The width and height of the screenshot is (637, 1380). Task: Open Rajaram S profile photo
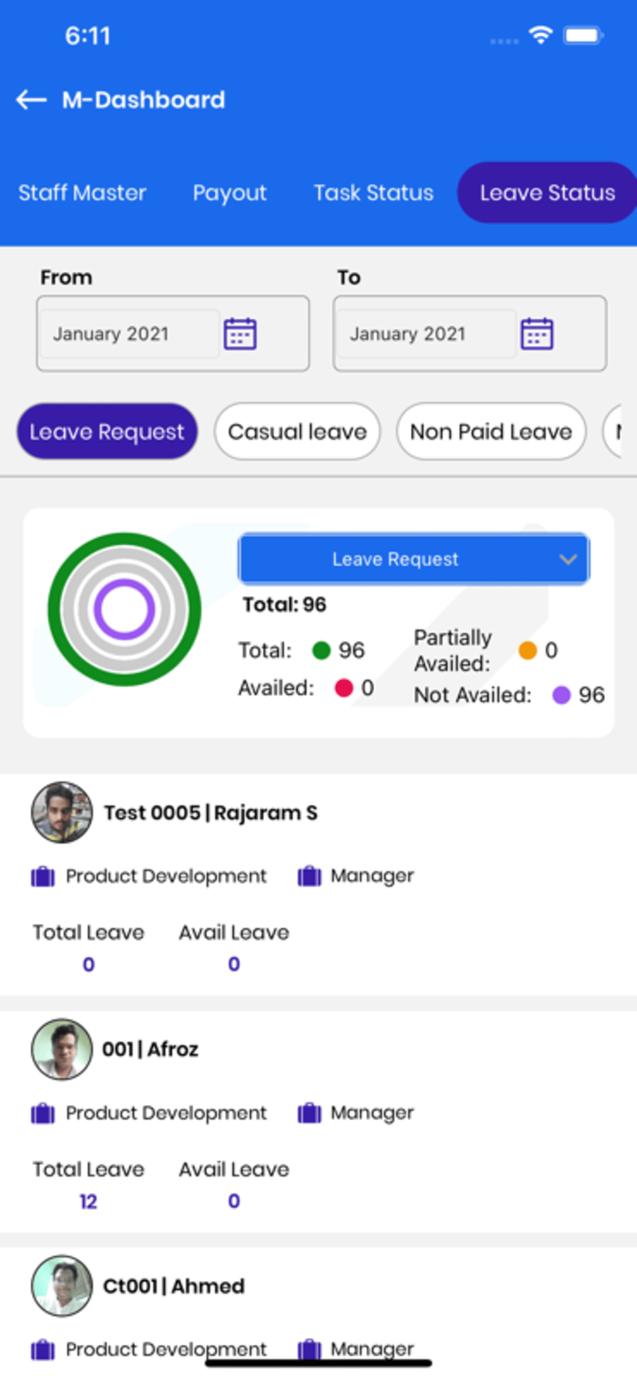62,812
